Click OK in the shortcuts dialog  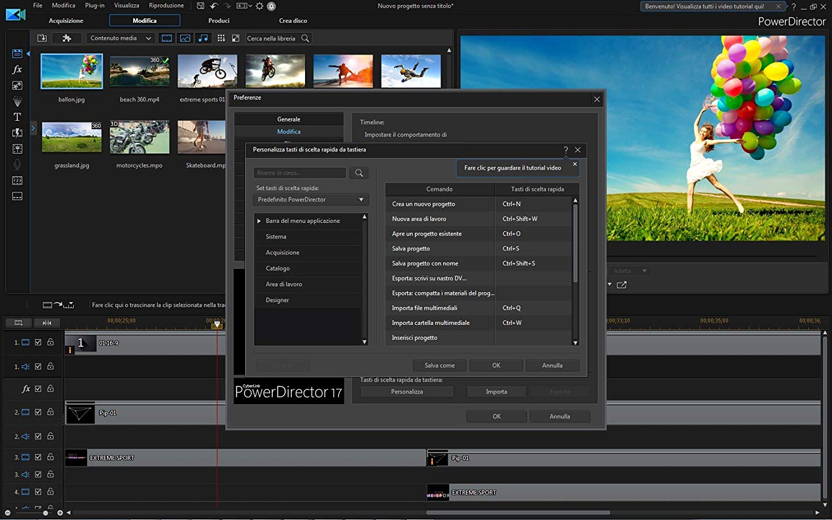pos(496,365)
